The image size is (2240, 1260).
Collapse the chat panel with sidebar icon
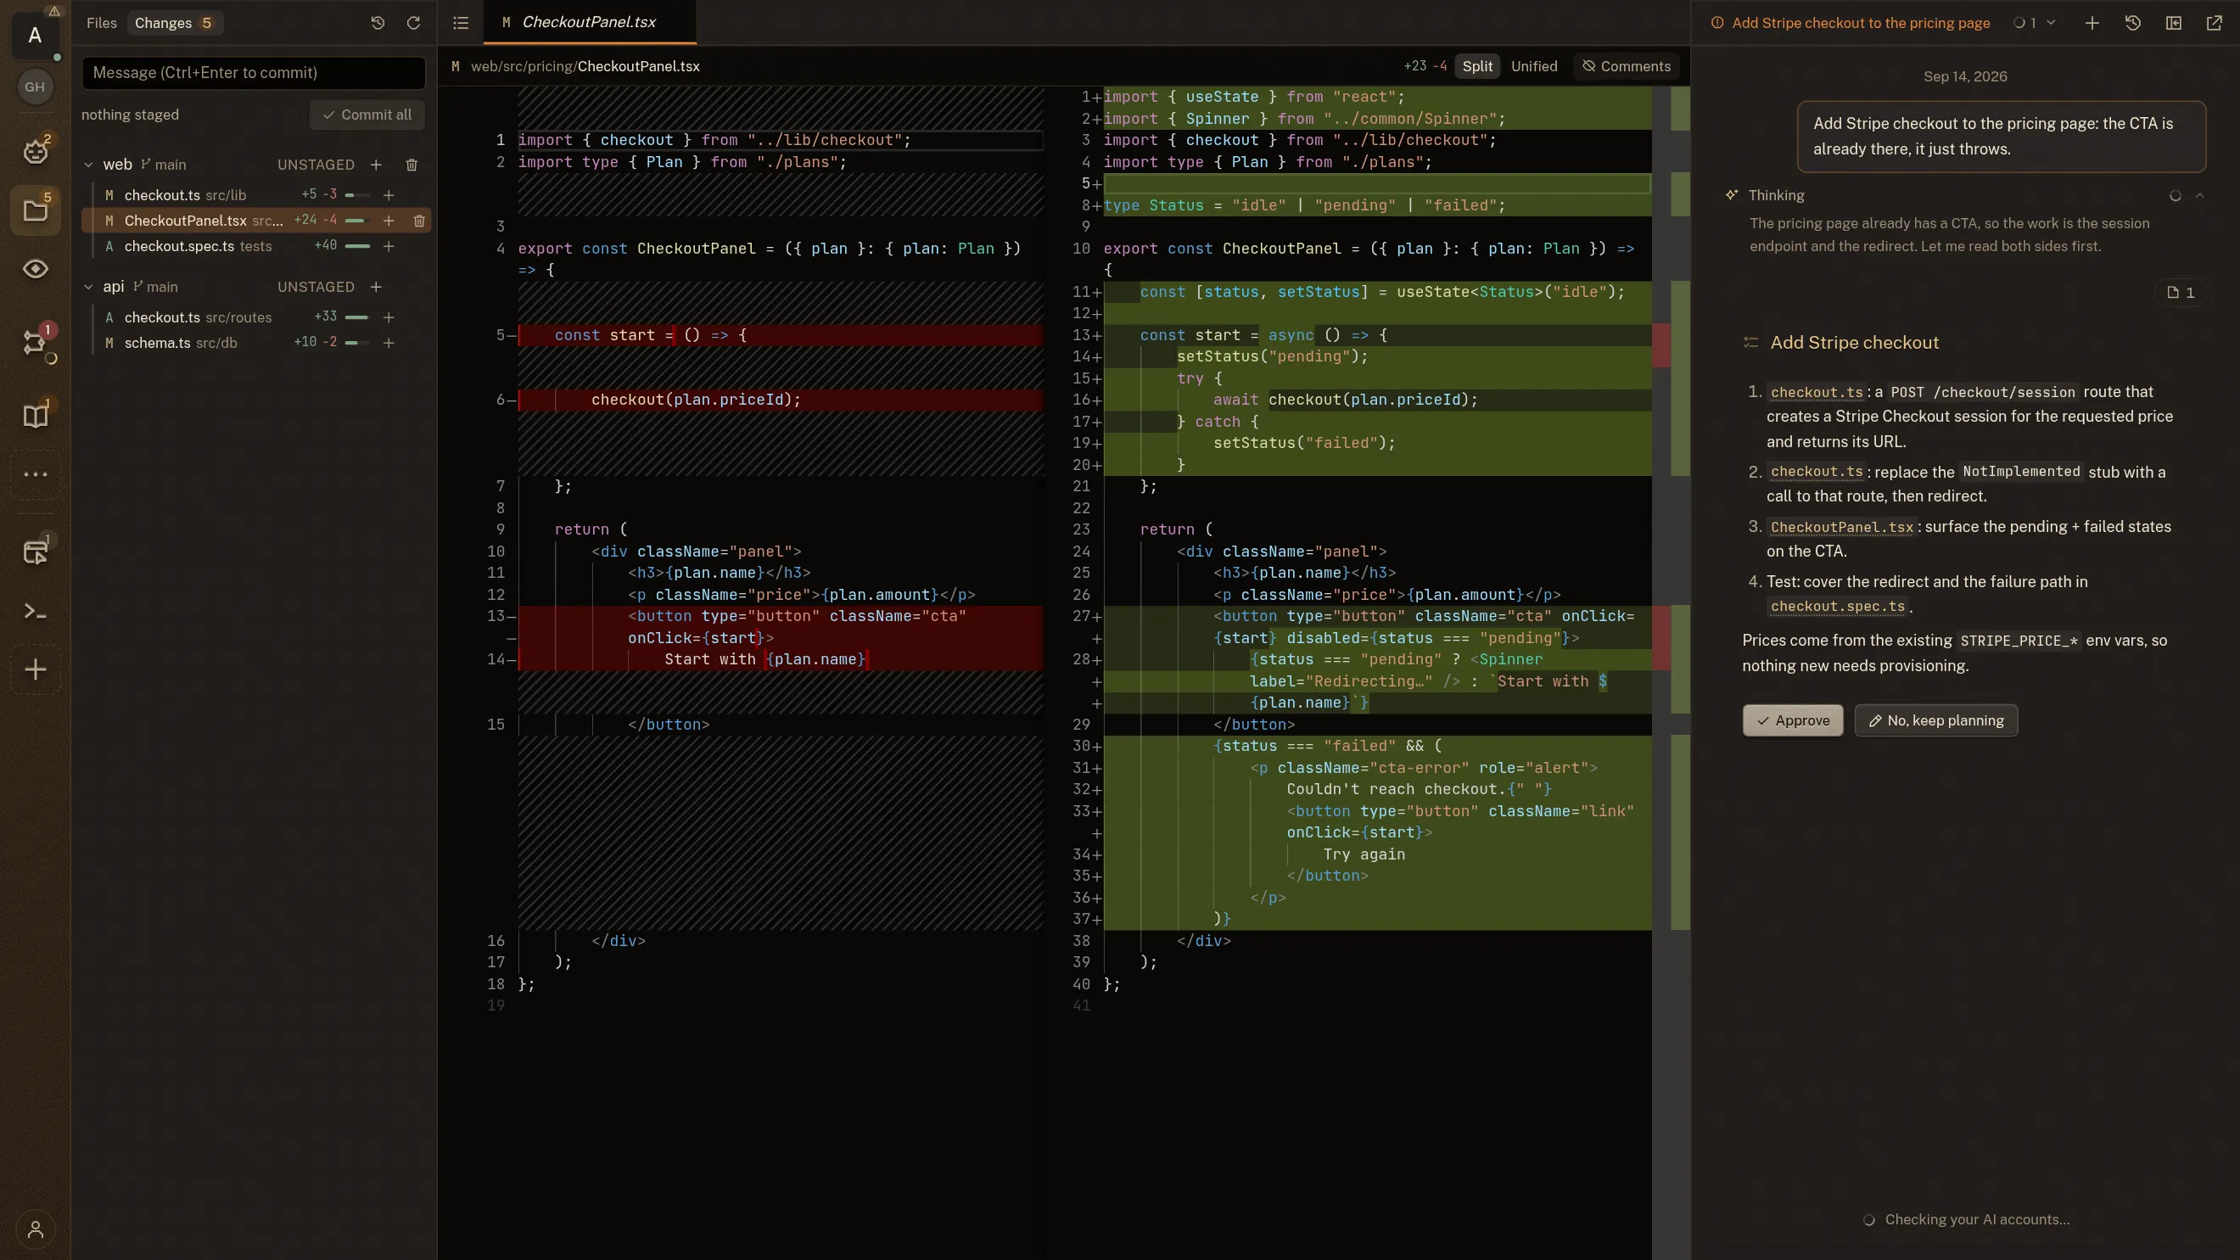(2174, 23)
